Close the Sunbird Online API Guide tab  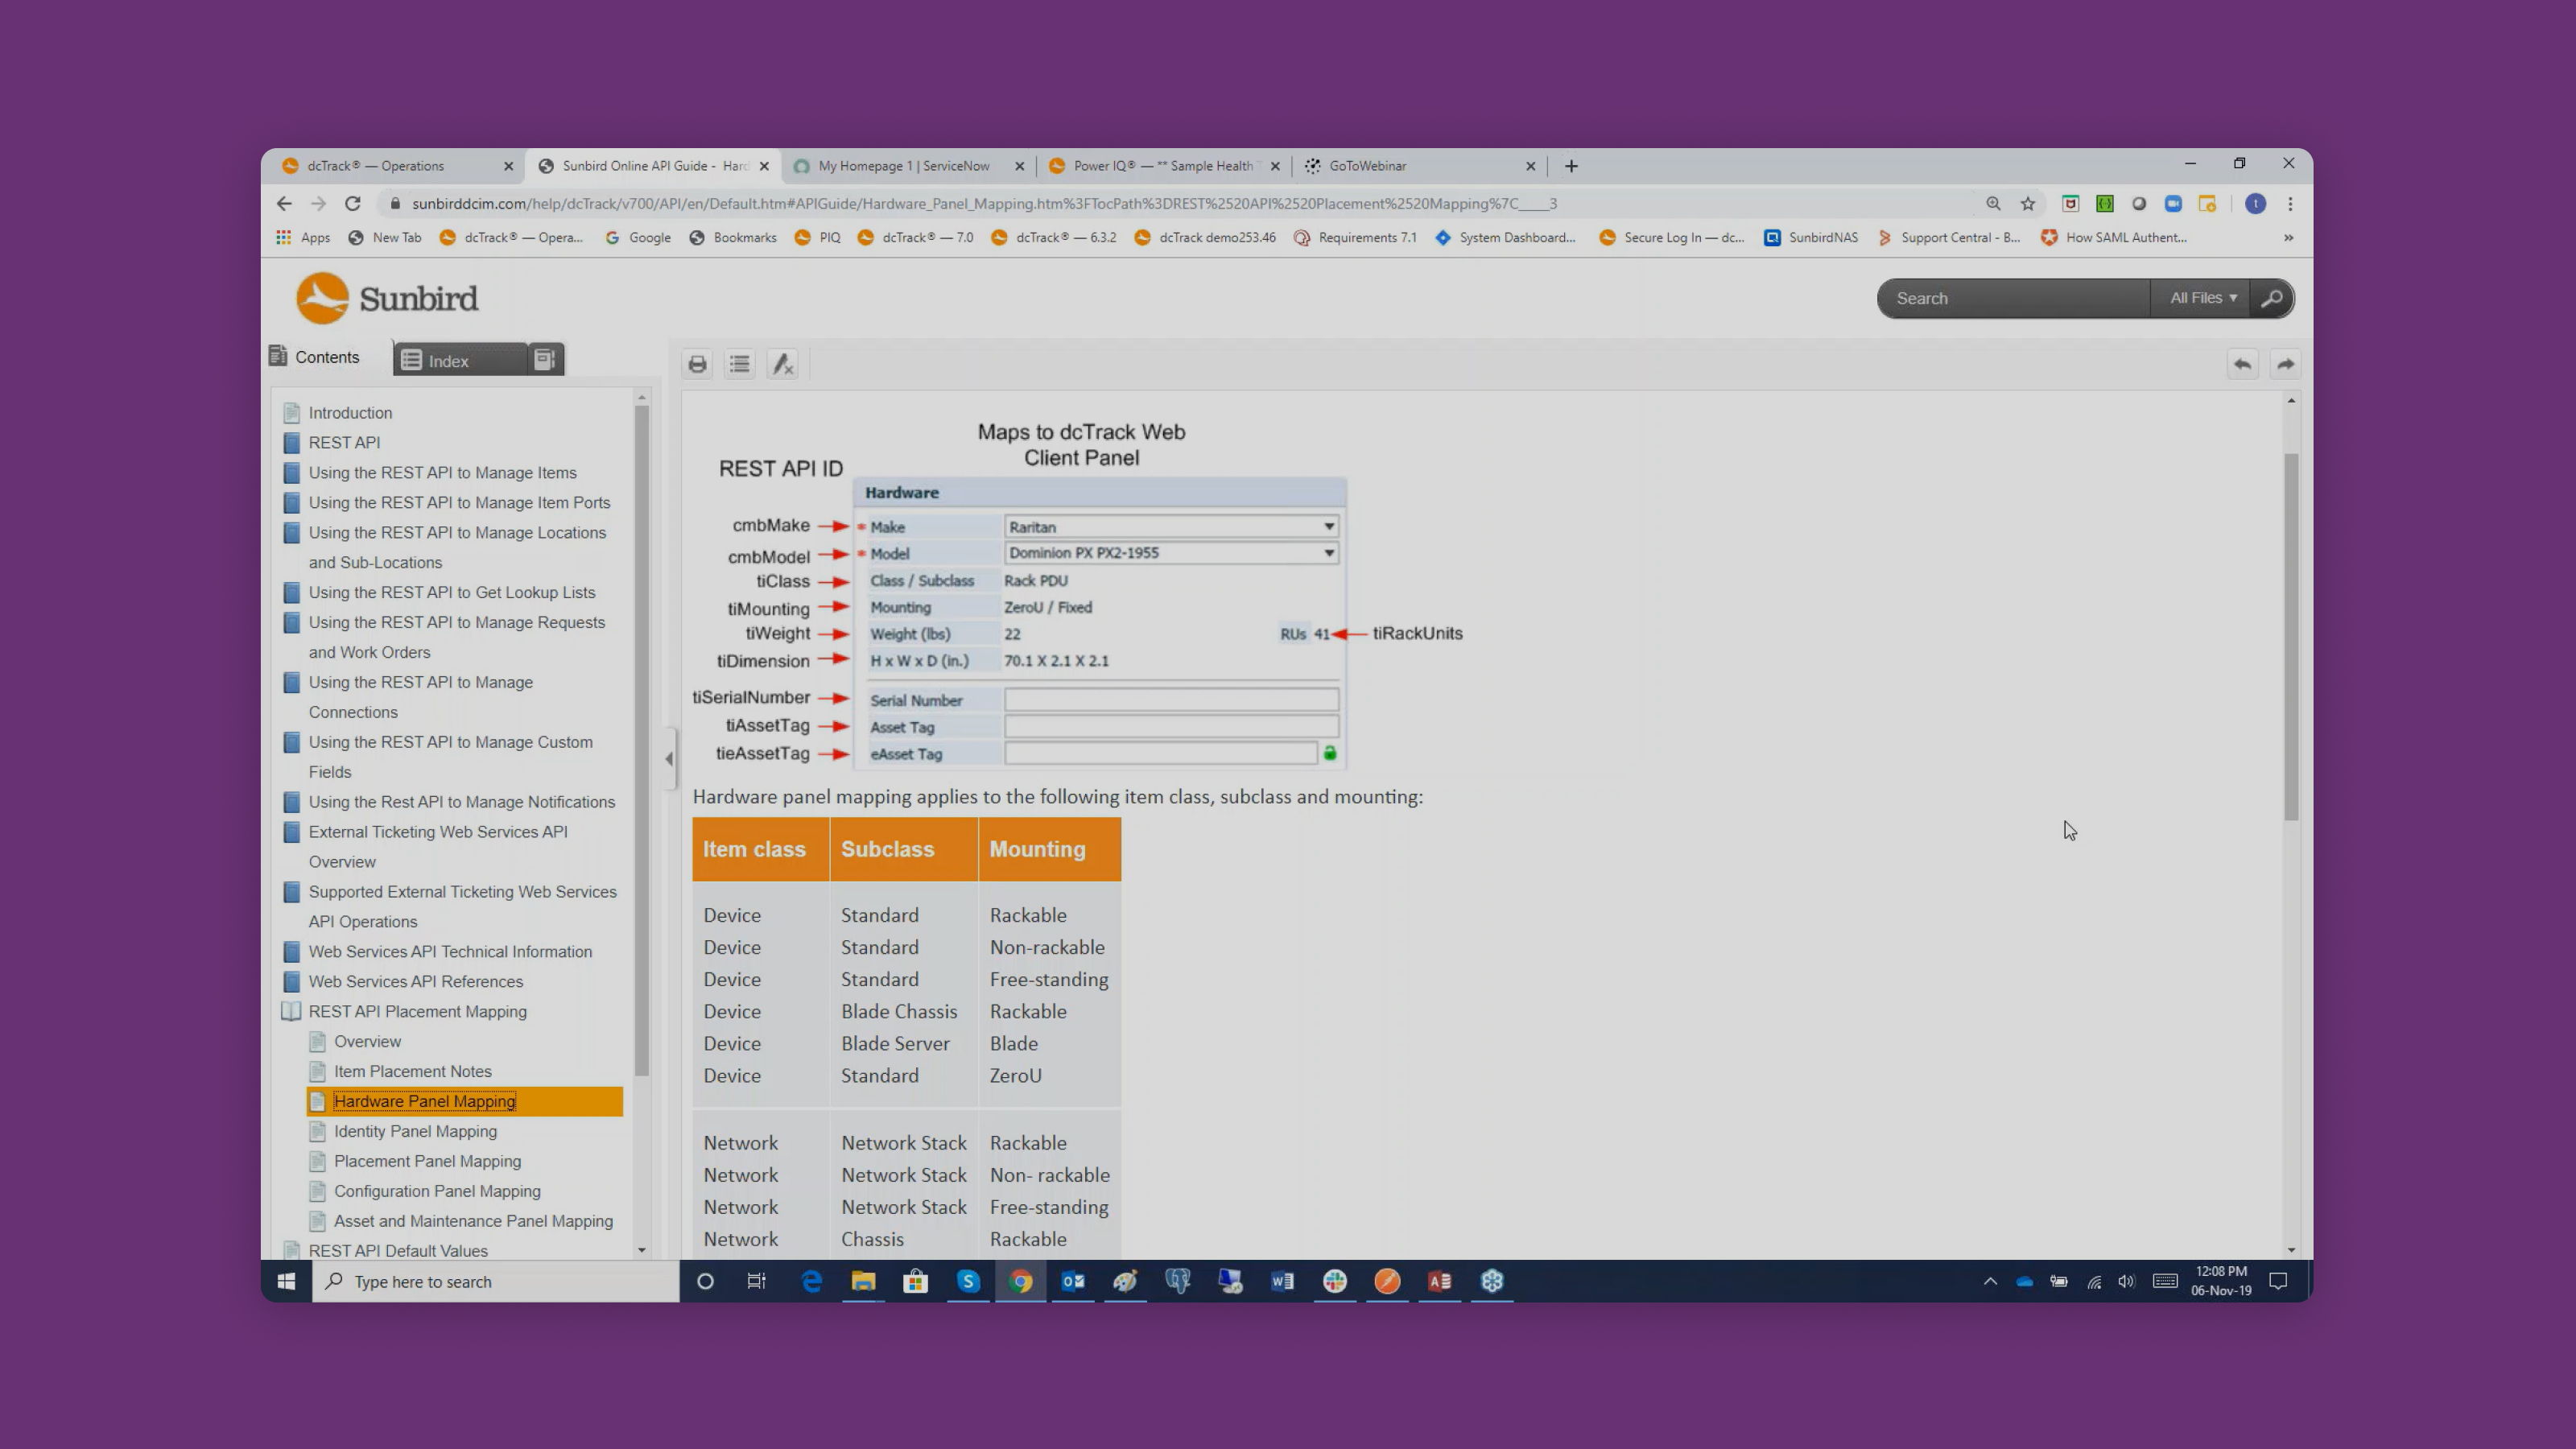(764, 167)
